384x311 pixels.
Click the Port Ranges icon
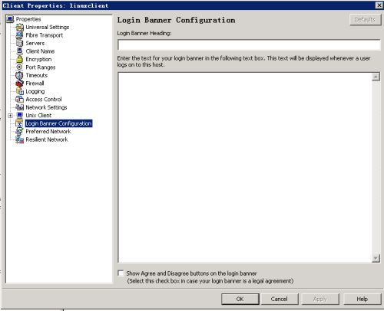point(19,67)
